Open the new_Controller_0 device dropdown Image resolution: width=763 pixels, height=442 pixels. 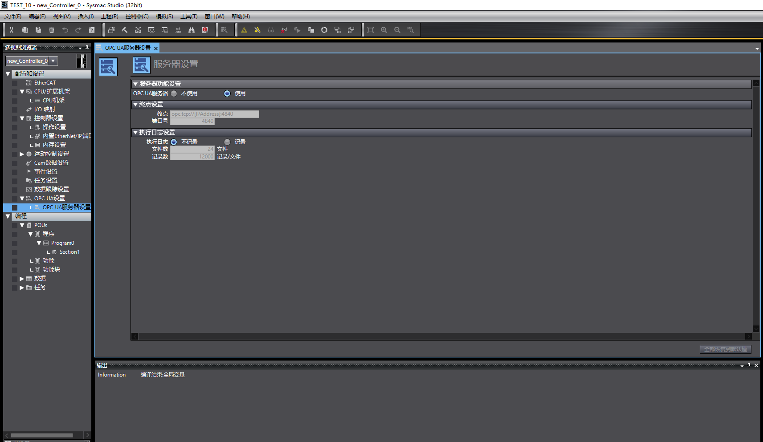point(53,61)
